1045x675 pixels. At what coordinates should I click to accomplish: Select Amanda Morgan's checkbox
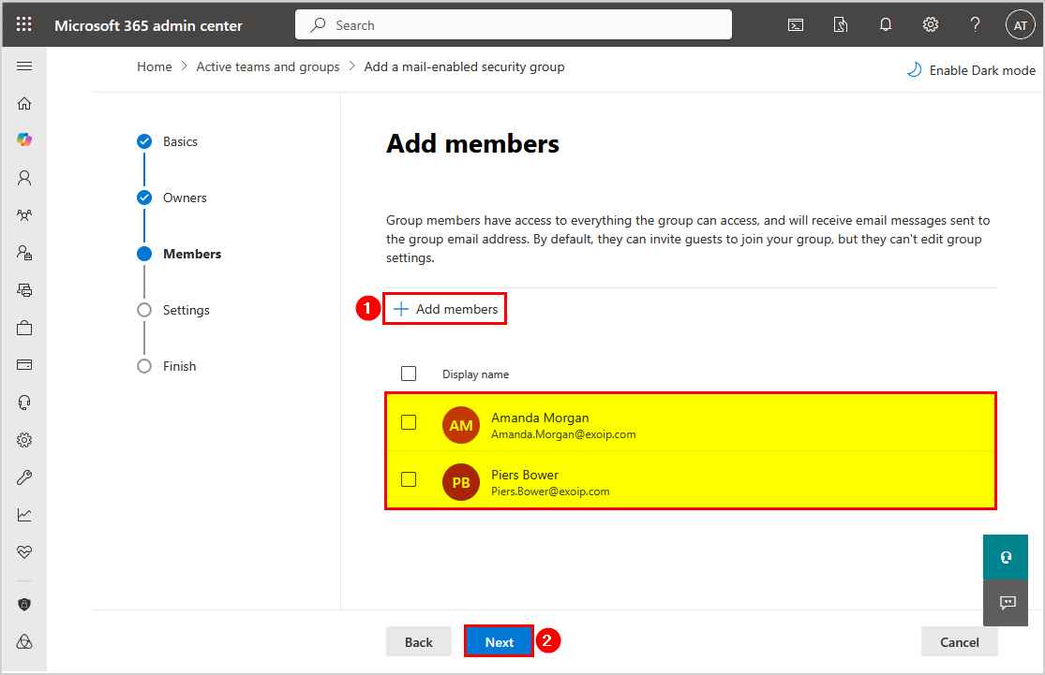pyautogui.click(x=409, y=422)
